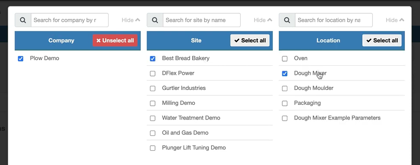Click the location search magnifier icon
The width and height of the screenshot is (420, 165).
pos(287,20)
